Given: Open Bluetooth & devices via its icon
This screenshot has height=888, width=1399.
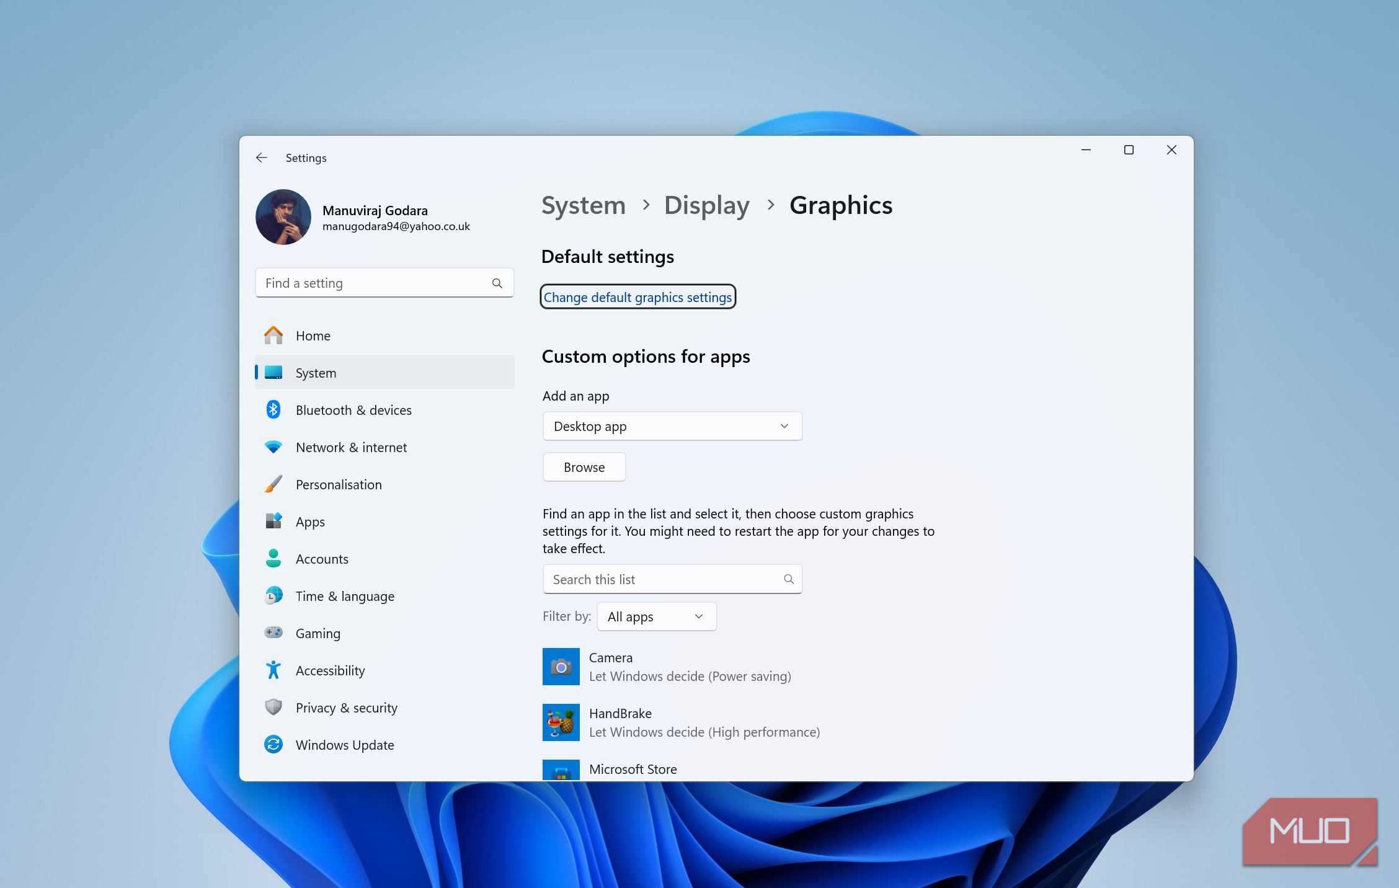Looking at the screenshot, I should tap(273, 410).
